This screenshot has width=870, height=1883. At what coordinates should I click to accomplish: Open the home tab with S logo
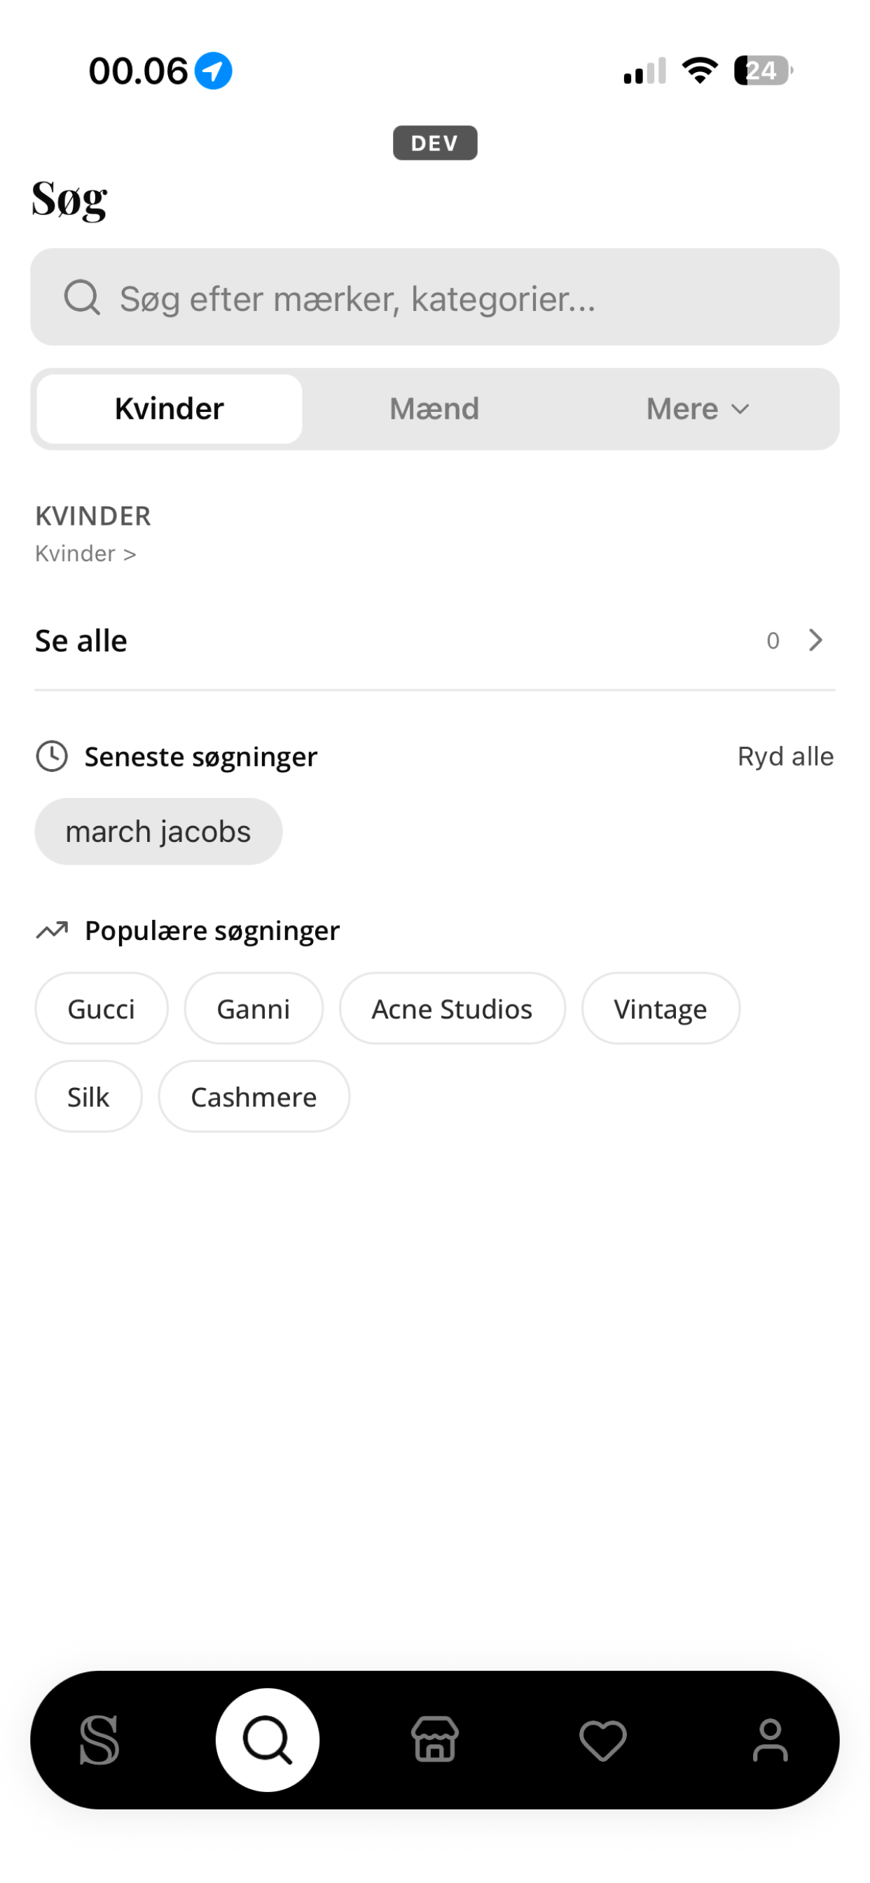pyautogui.click(x=99, y=1739)
